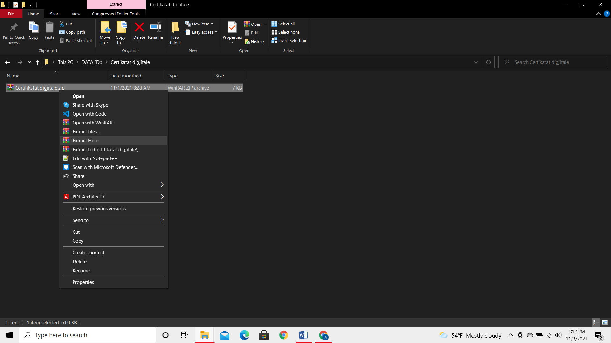Click Select all in ribbon

283,24
